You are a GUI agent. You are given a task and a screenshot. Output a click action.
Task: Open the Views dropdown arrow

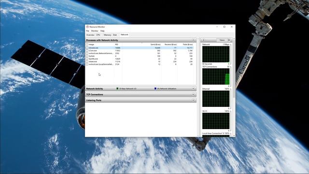click(229, 40)
